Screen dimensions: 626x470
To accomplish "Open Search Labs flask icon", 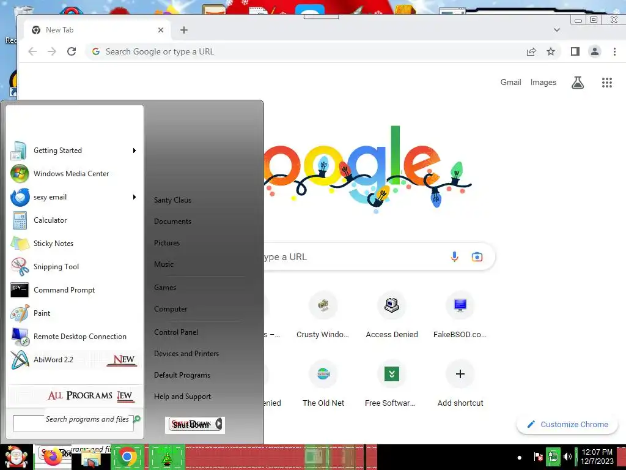I will click(578, 83).
